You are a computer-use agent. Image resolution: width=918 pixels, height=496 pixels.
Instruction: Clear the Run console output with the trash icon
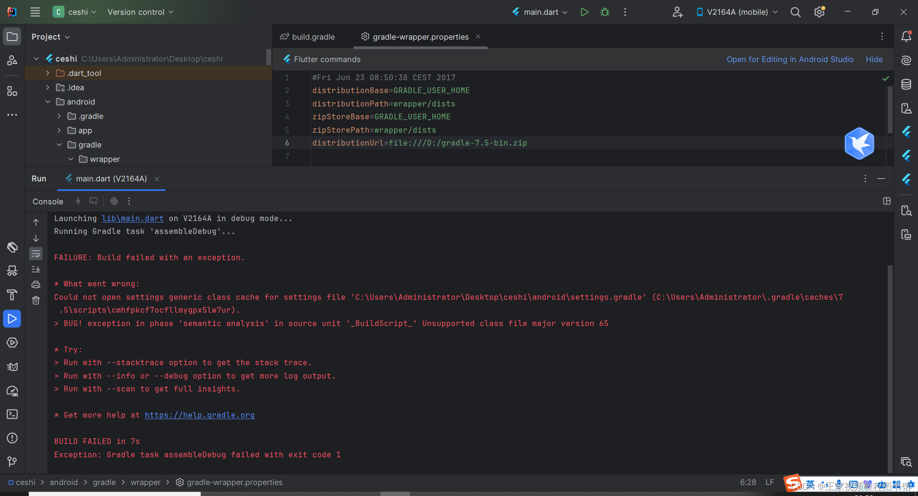coord(36,300)
